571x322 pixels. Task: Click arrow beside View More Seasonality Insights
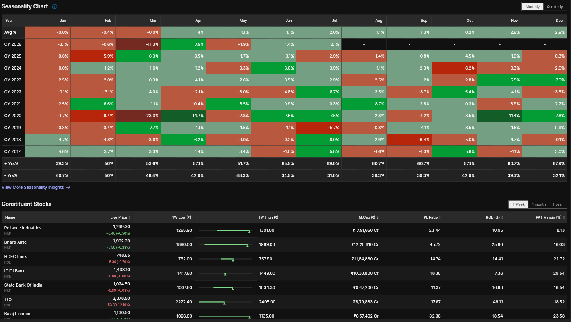[68, 187]
